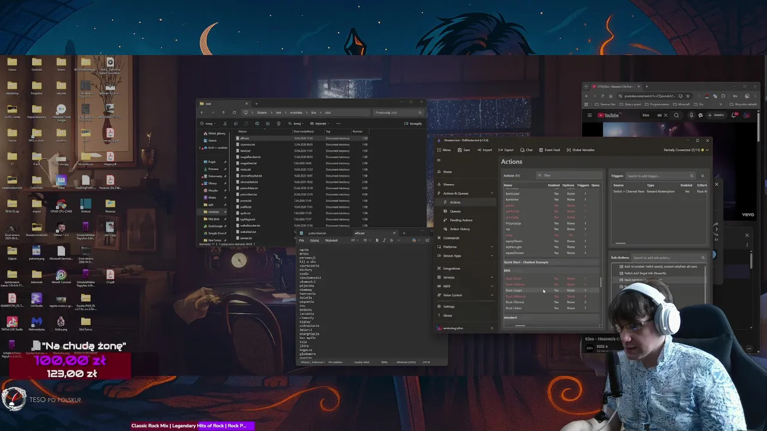Click Rename icon in File Explorer toolbar

(257, 124)
